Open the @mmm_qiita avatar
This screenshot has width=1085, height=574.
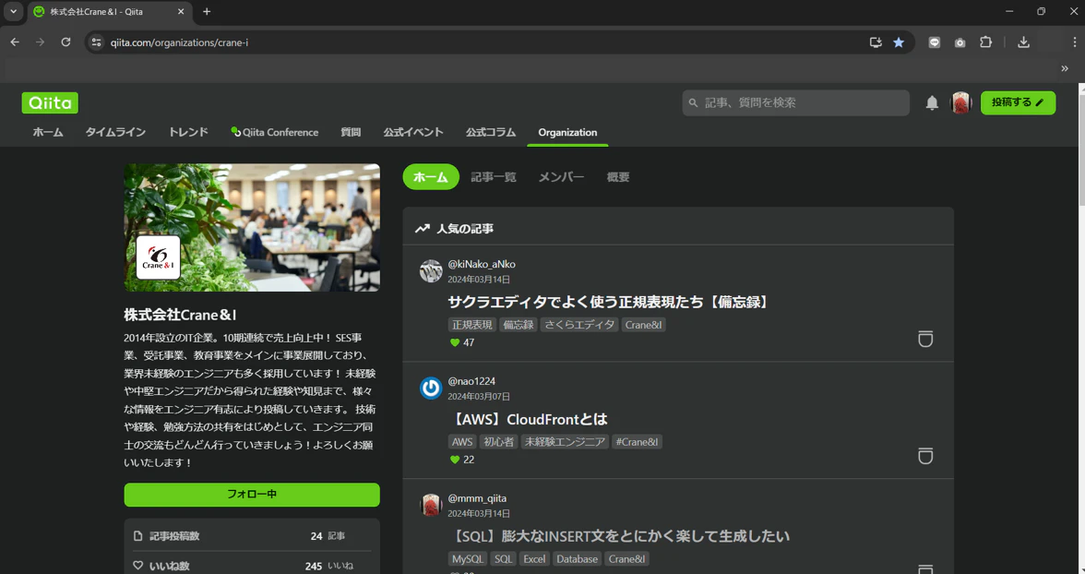[x=430, y=505]
